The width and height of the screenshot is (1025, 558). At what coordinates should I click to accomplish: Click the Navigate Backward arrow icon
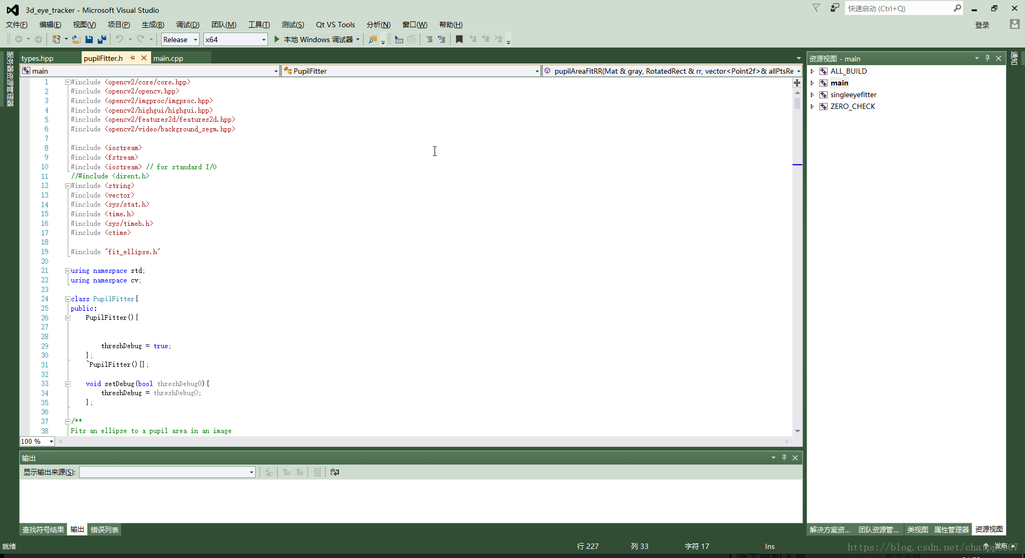click(19, 40)
